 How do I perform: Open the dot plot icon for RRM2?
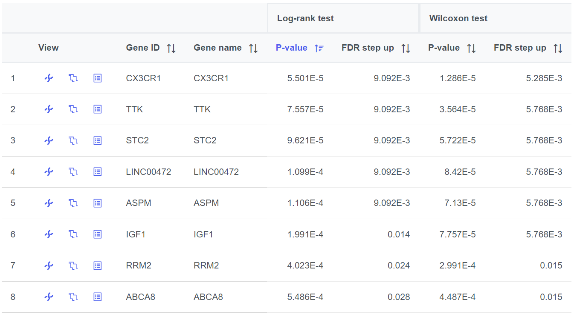[x=49, y=265]
